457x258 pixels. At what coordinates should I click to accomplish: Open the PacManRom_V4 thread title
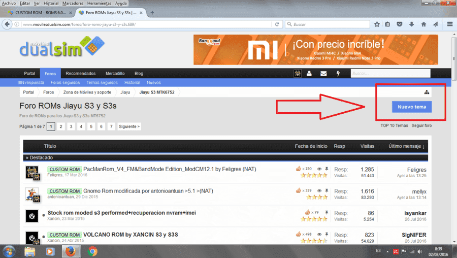tap(170, 169)
